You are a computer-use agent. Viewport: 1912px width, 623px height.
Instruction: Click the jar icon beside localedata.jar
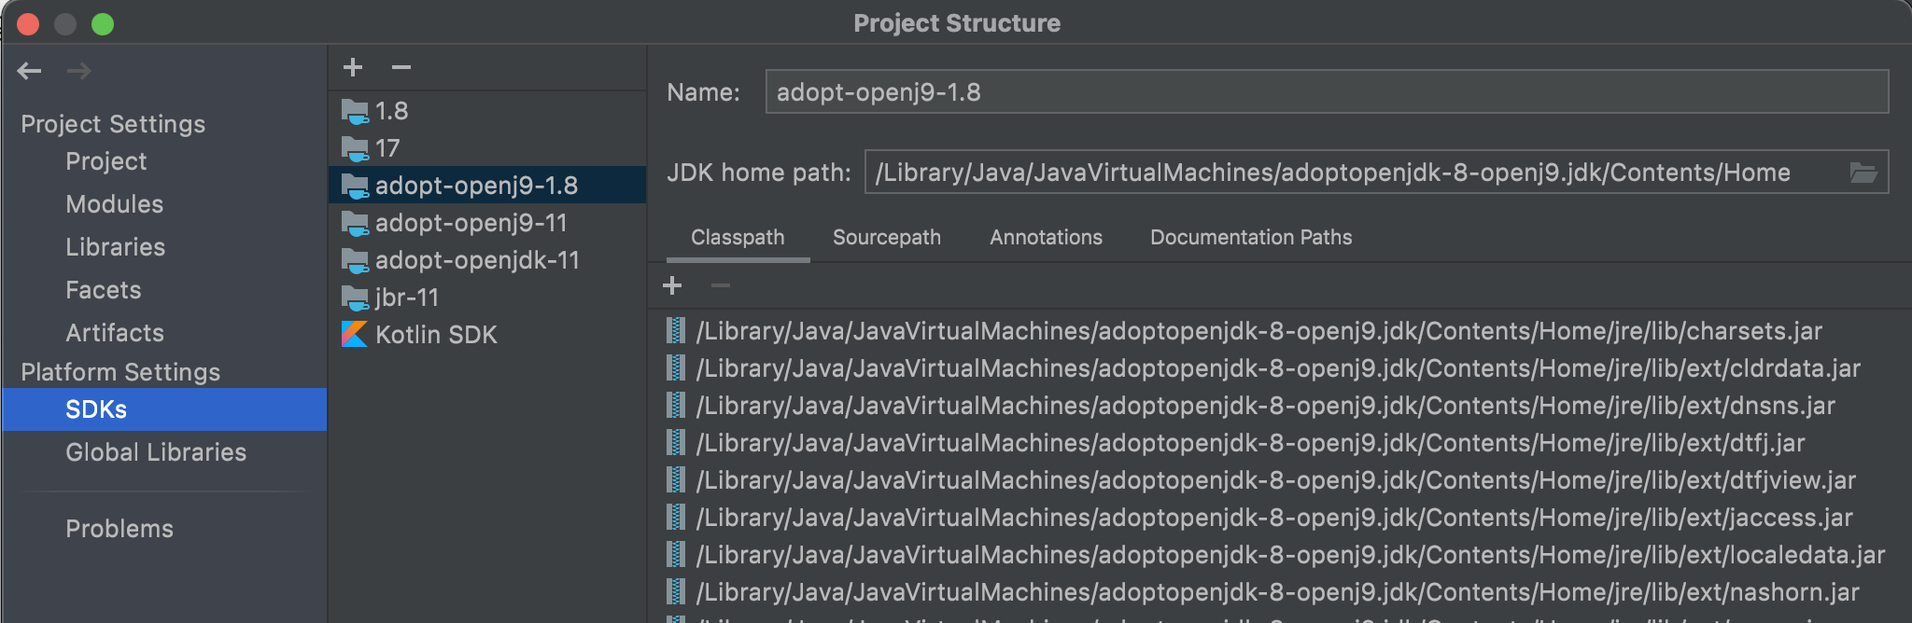tap(676, 554)
